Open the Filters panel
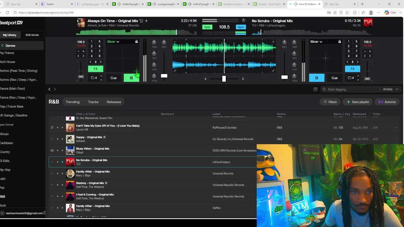 click(x=330, y=102)
